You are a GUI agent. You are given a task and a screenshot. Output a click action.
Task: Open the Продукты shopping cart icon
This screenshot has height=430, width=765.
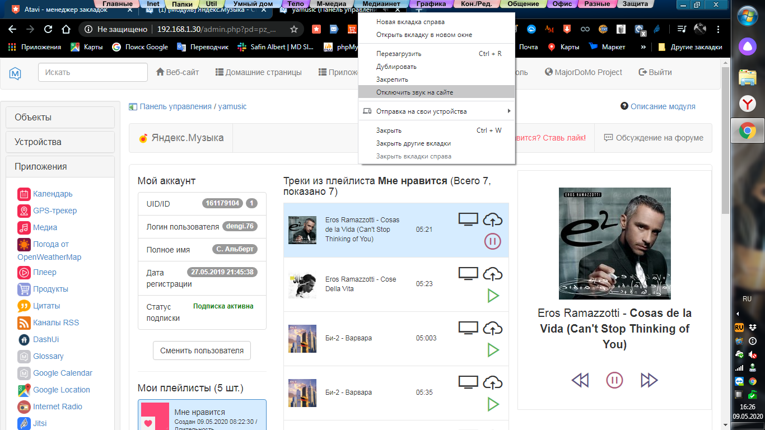pos(24,289)
